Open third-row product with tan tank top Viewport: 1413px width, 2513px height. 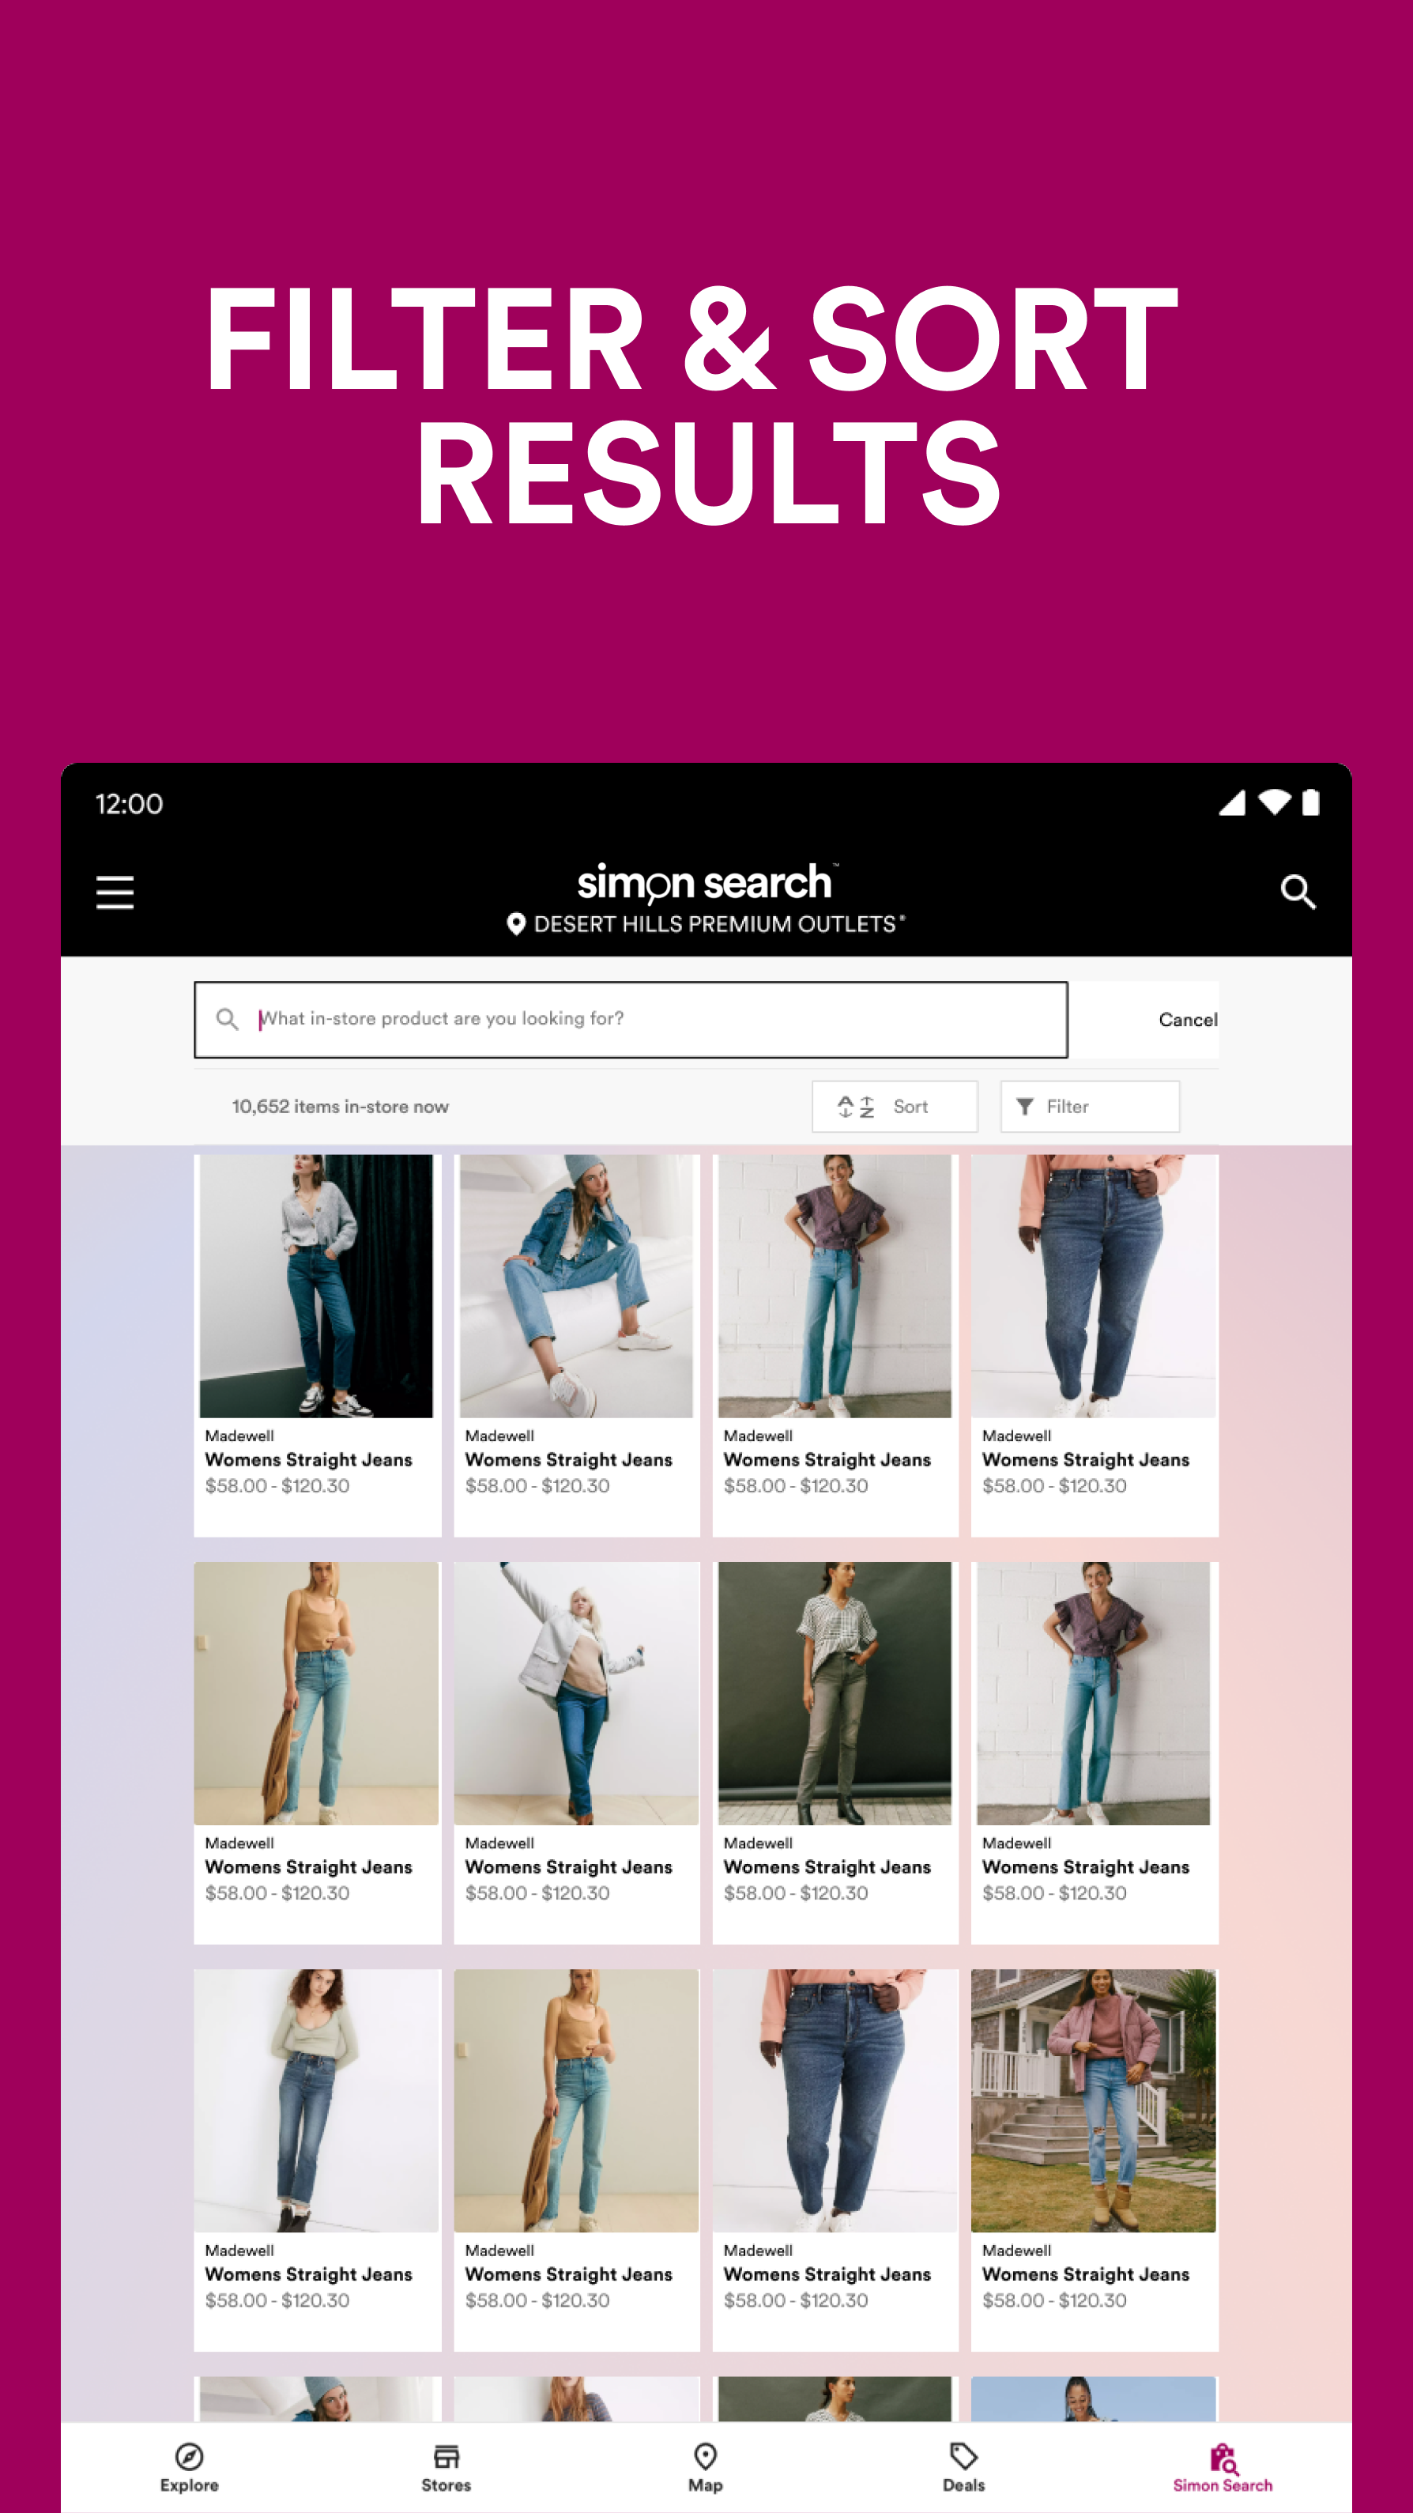tap(576, 2160)
